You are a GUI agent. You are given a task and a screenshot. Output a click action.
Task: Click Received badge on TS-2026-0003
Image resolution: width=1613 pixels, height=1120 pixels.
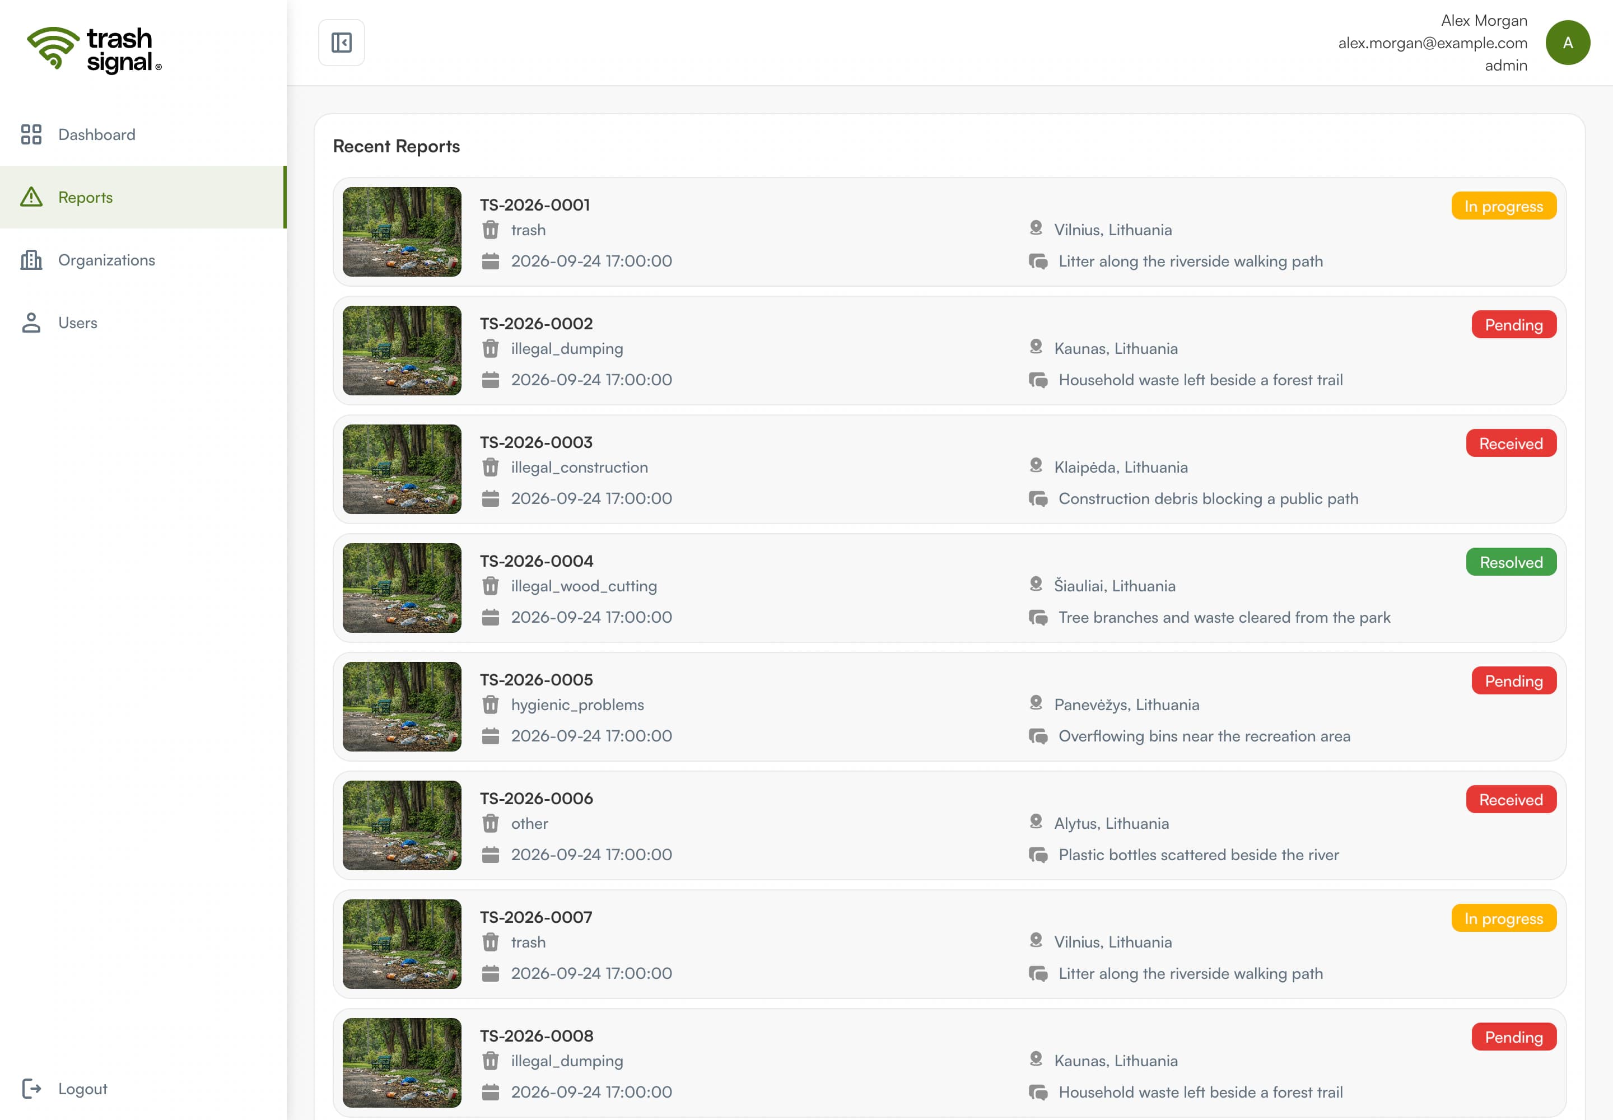[1511, 444]
